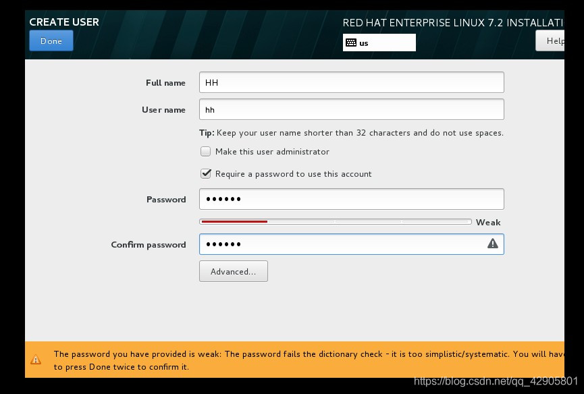Viewport: 584px width, 394px height.
Task: Click the Confirm password label
Action: [149, 244]
